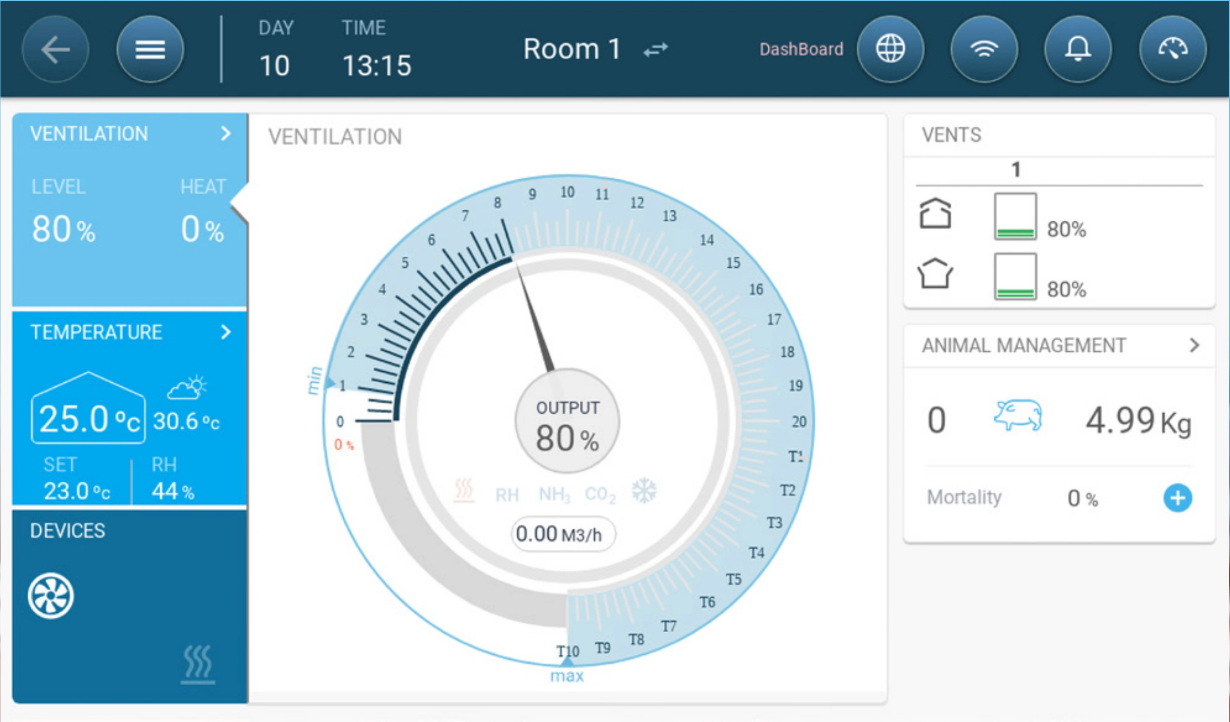Click the upper vent house icon
This screenshot has height=722, width=1230.
click(x=935, y=213)
